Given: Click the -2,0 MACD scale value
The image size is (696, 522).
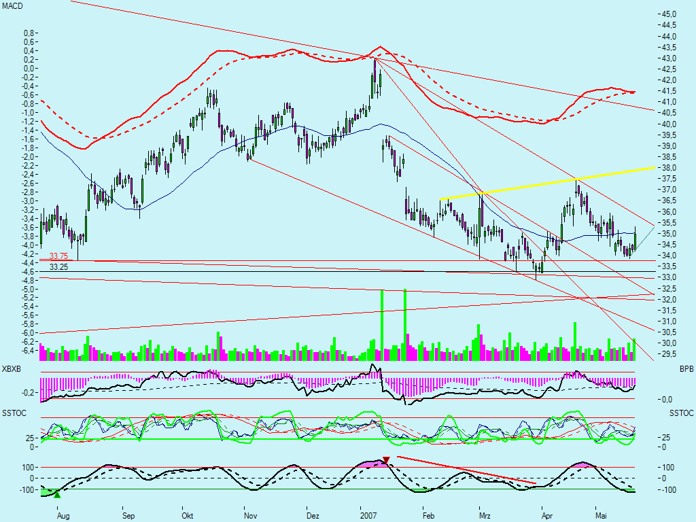Looking at the screenshot, I should (x=27, y=156).
